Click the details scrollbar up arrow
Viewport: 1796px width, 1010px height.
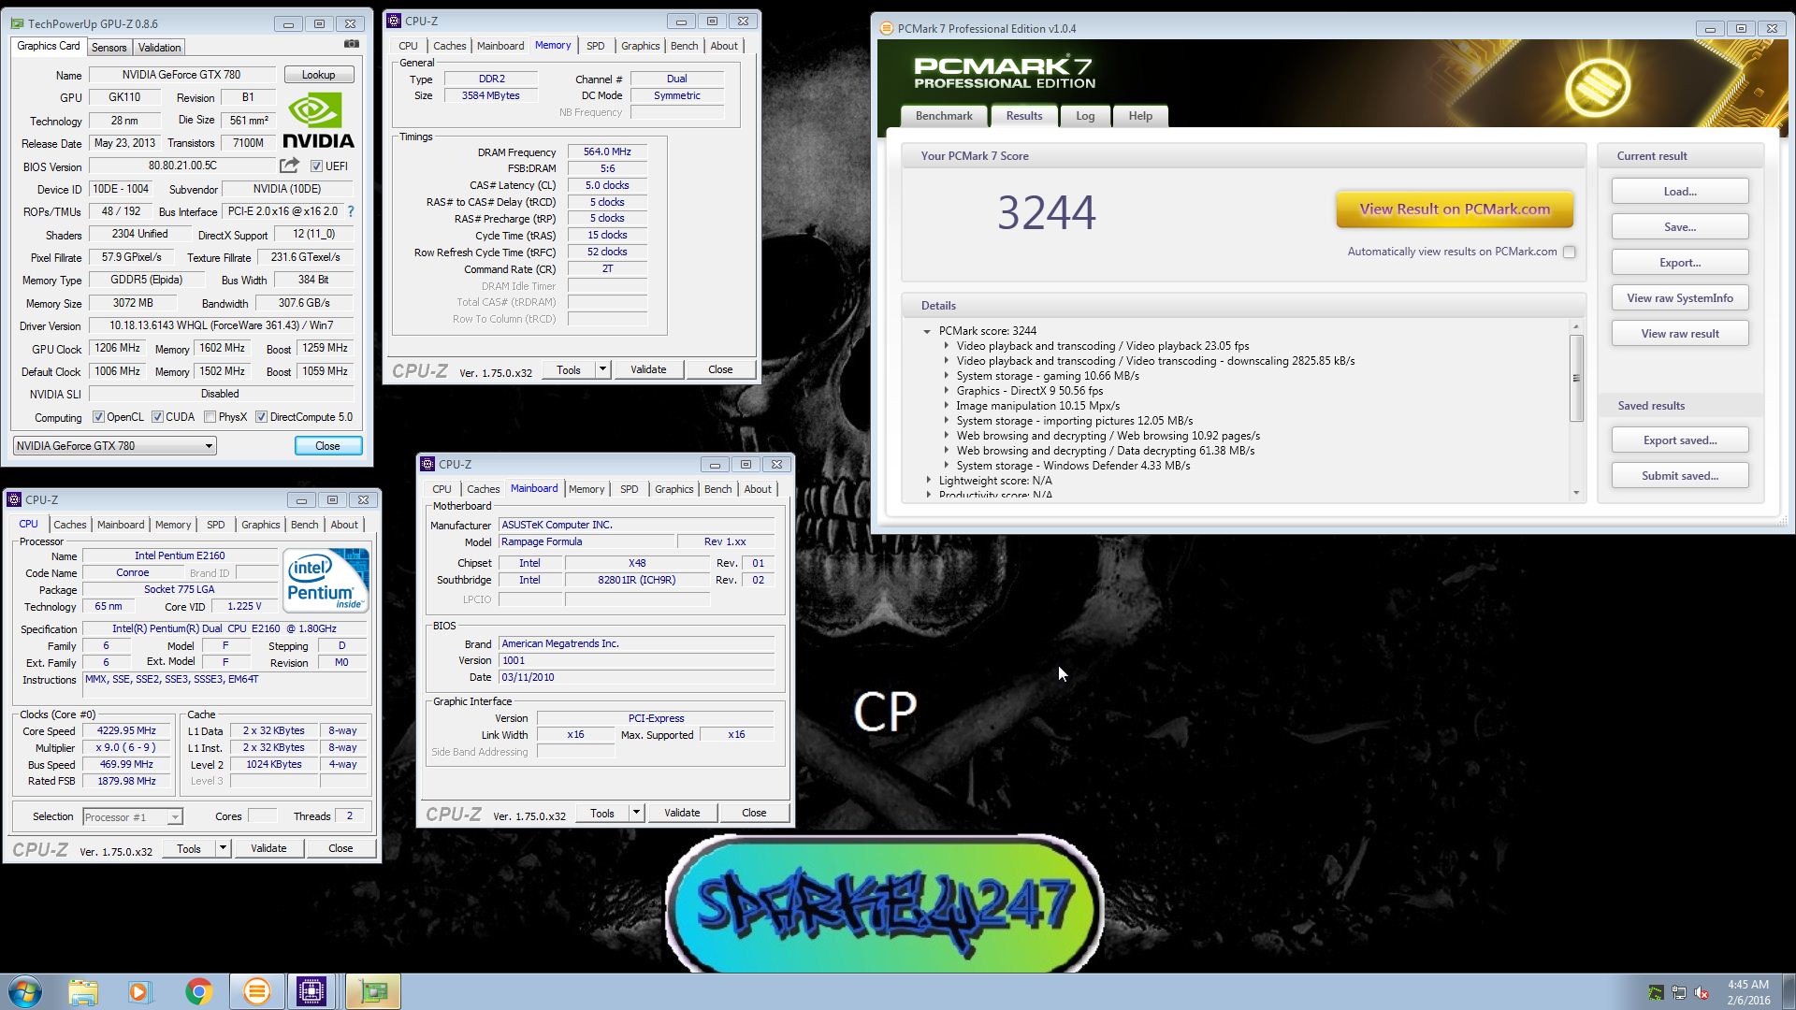click(1576, 326)
